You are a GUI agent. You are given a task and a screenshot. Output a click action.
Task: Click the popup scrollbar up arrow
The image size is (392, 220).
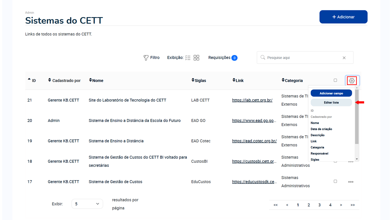pos(357,88)
